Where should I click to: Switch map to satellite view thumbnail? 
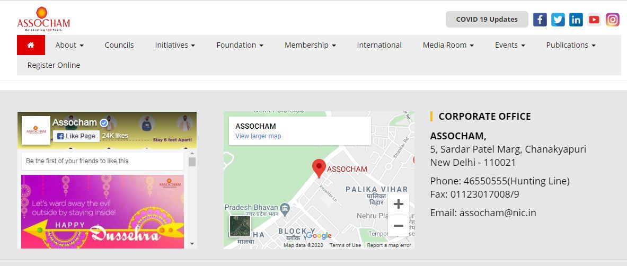(x=240, y=226)
